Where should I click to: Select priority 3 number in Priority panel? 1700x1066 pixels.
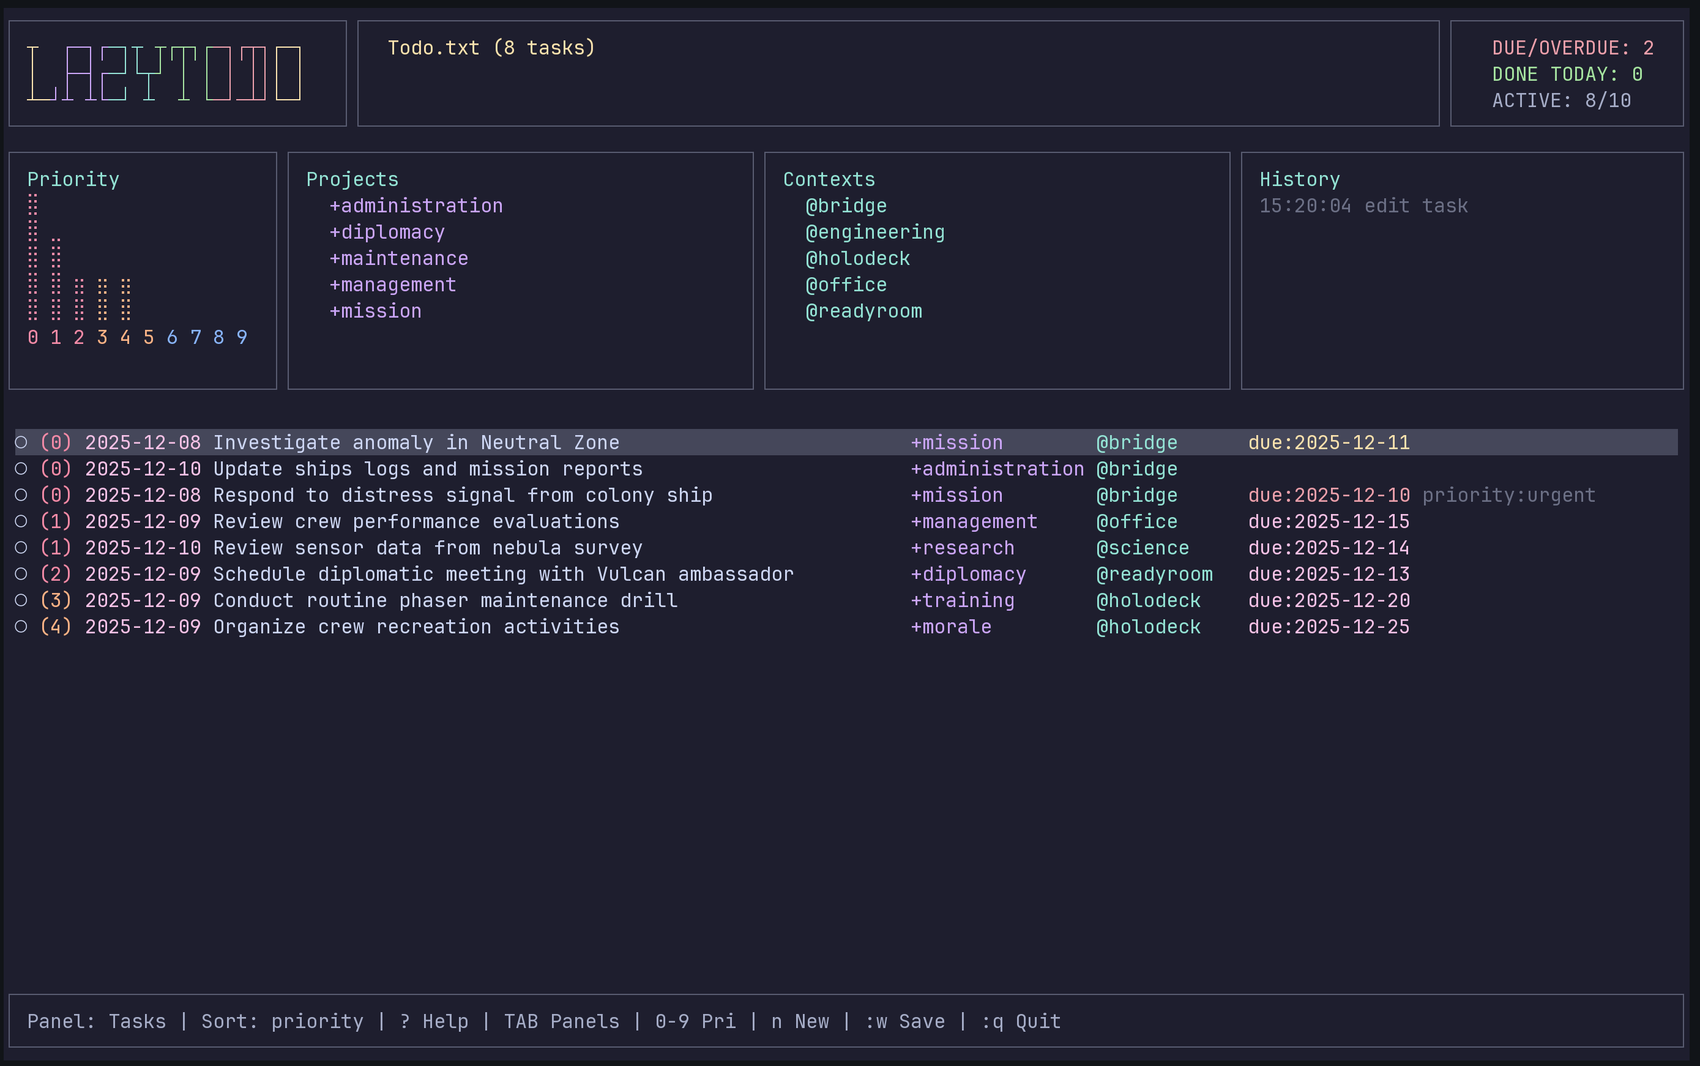coord(102,338)
